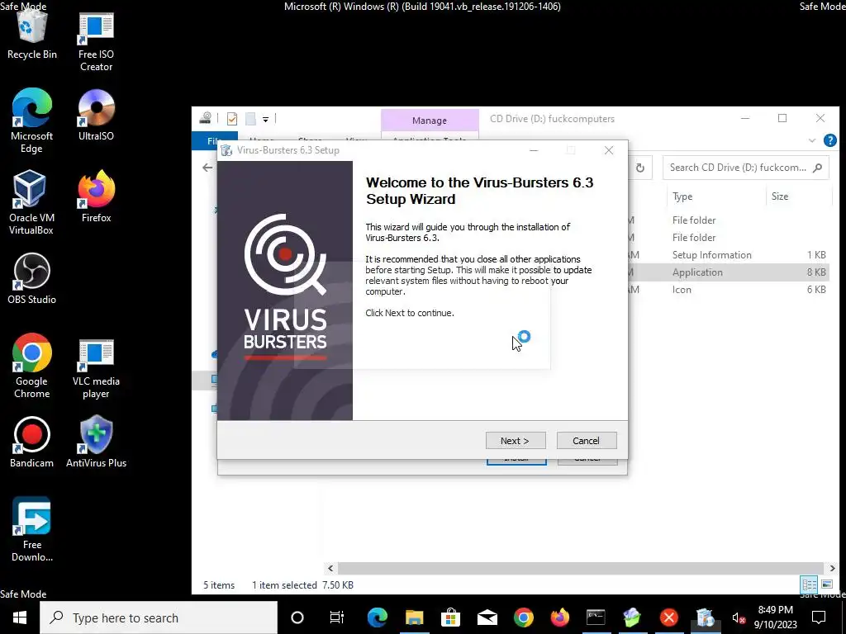846x634 pixels.
Task: Click the CD drive icon in Explorer title
Action: [x=206, y=119]
